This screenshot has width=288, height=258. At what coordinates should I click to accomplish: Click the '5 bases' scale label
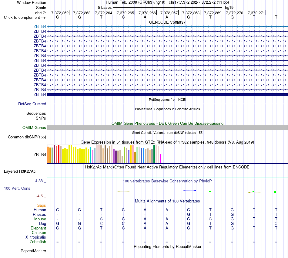pos(105,8)
